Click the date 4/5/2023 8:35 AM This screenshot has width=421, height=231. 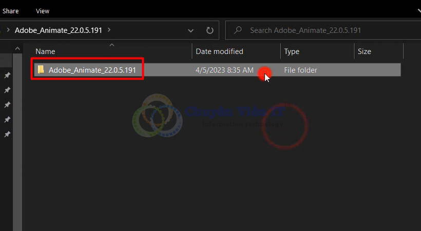pyautogui.click(x=224, y=70)
